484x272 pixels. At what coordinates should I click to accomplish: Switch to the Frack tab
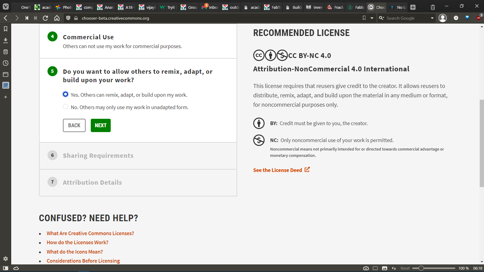335,7
